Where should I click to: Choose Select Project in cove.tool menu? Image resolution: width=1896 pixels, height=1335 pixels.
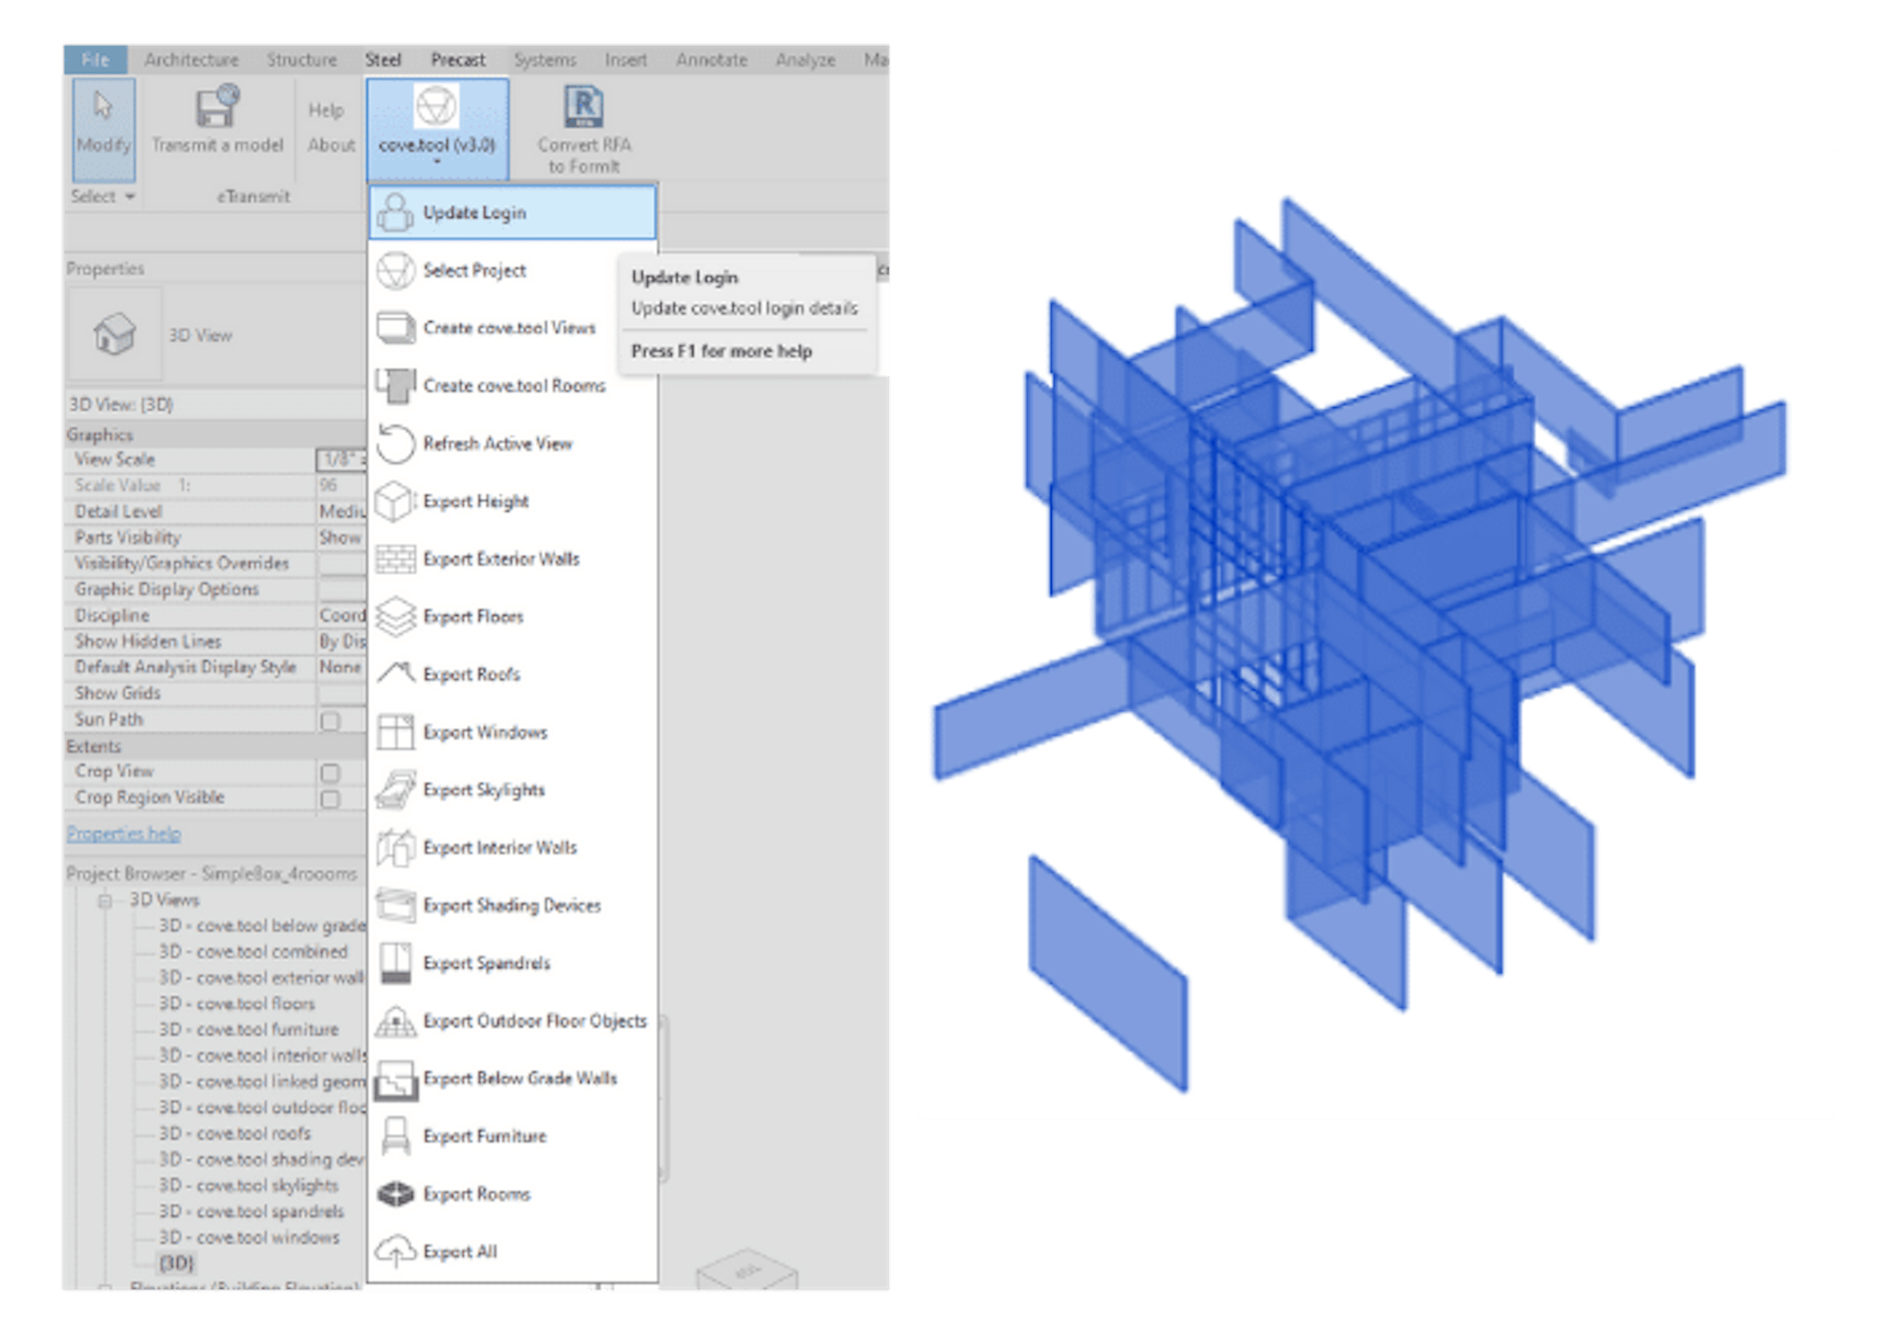[513, 270]
